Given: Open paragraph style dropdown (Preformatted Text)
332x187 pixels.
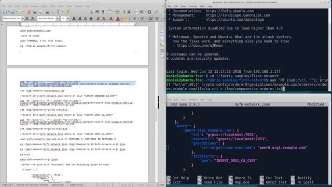Looking at the screenshot, I should (x=23, y=19).
